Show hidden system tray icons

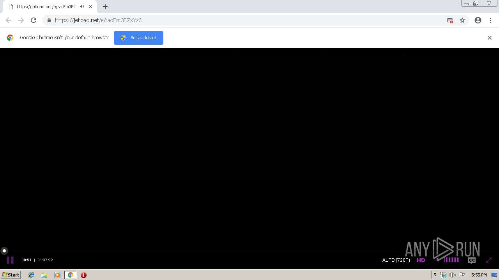(x=435, y=275)
